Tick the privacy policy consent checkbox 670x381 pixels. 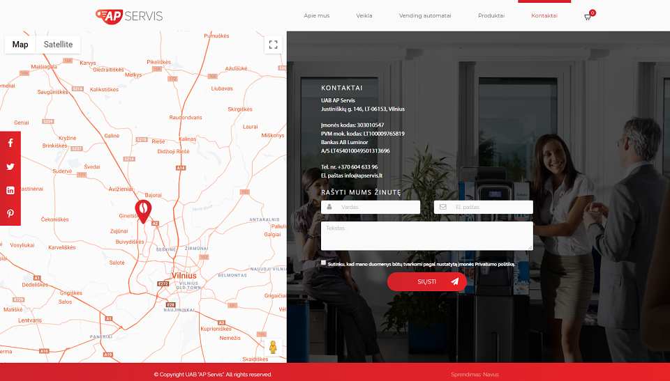coord(323,263)
